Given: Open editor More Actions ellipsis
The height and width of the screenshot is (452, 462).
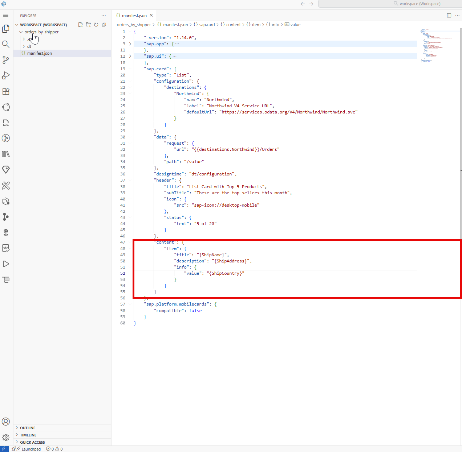Looking at the screenshot, I should click(x=457, y=15).
